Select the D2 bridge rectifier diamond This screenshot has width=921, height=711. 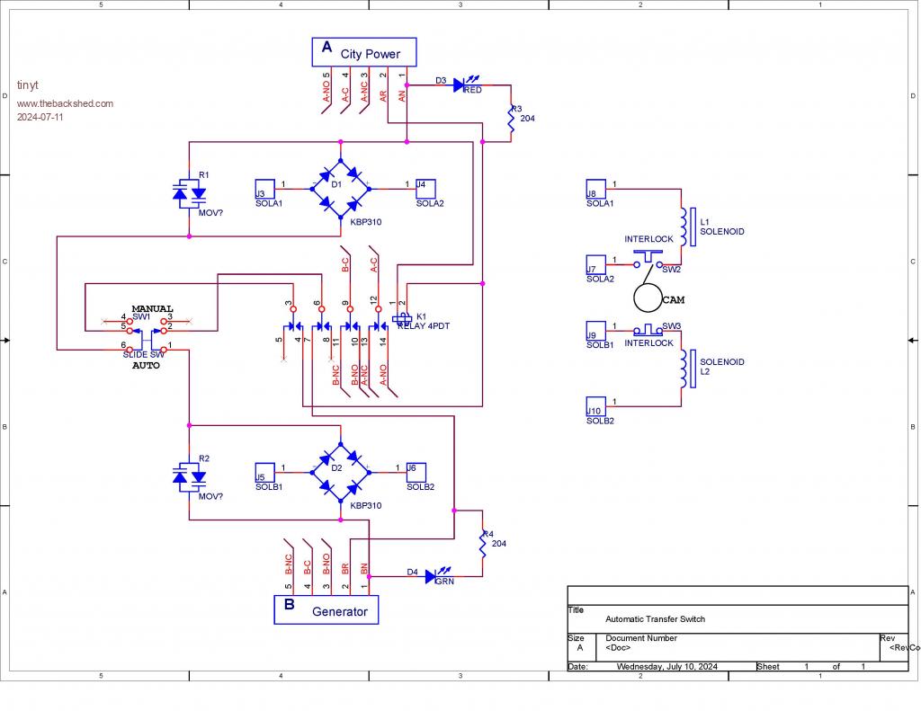click(x=340, y=468)
